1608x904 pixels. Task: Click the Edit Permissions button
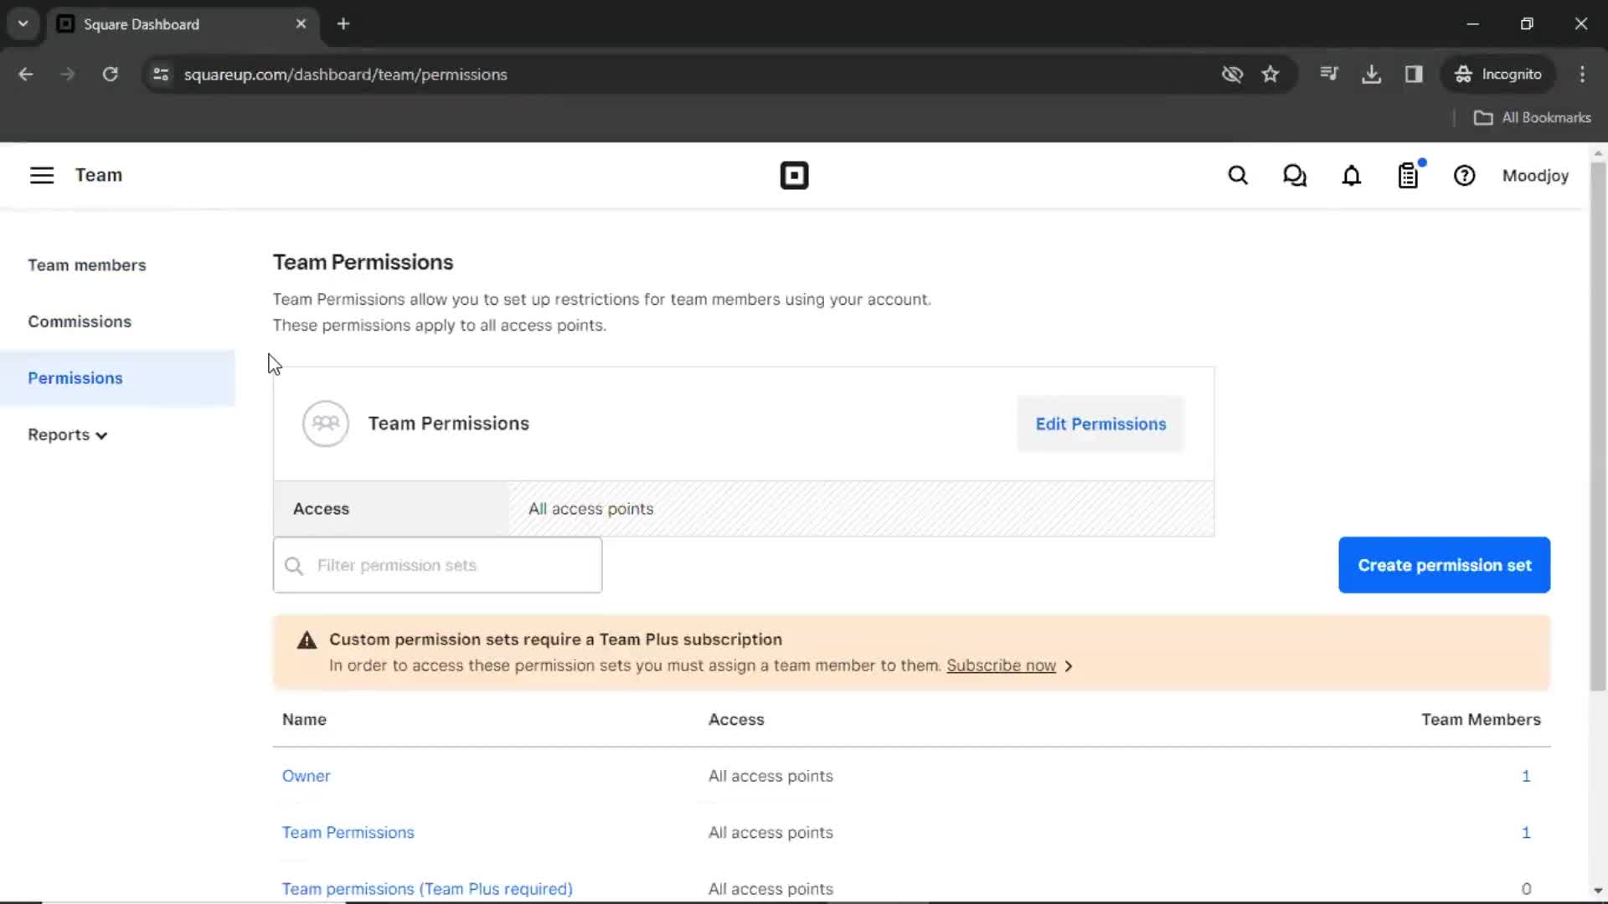[x=1102, y=424]
